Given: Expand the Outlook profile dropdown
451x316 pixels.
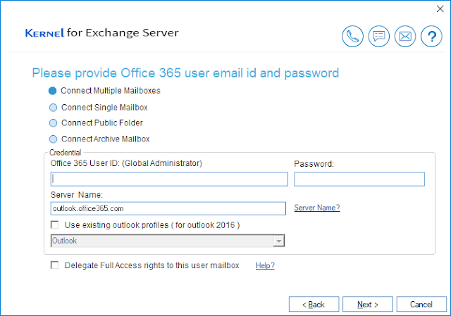Looking at the screenshot, I should click(279, 241).
